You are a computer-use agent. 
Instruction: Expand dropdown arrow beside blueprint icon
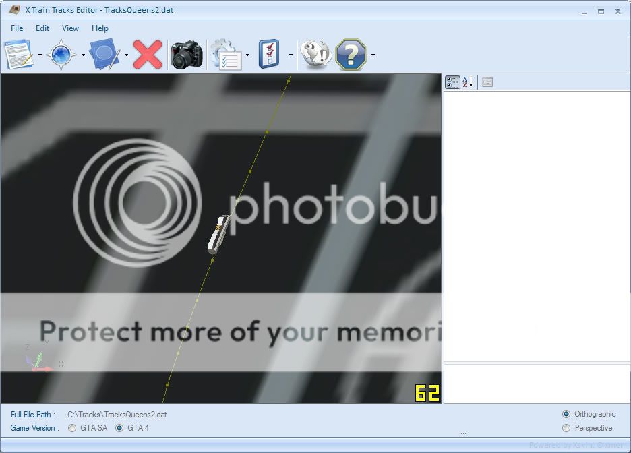pyautogui.click(x=126, y=55)
